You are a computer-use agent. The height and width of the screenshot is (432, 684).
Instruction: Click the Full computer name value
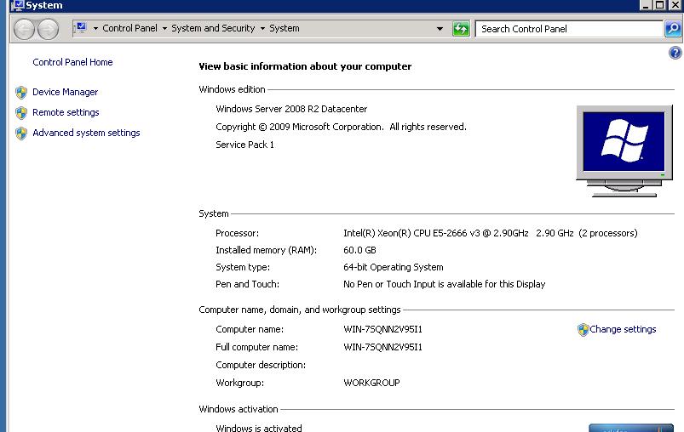click(x=382, y=347)
